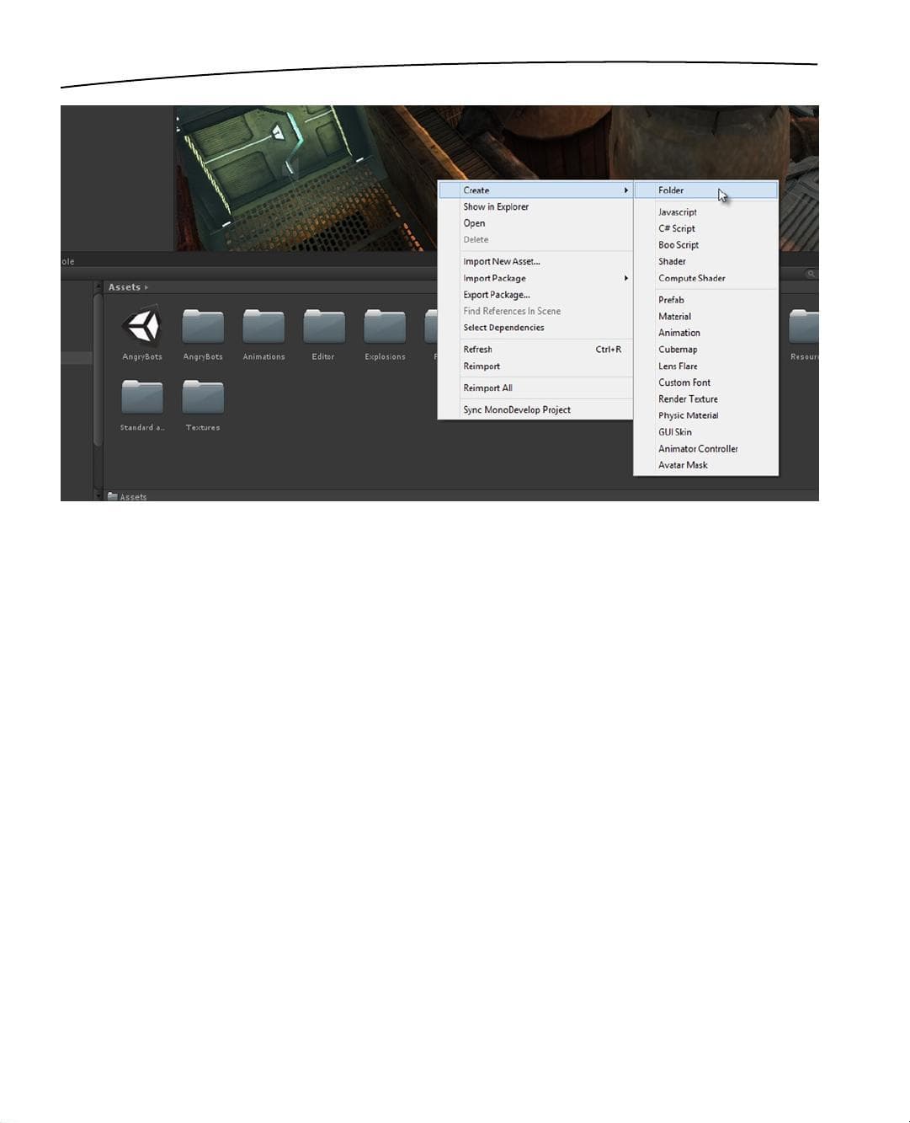
Task: Choose Javascript from Create submenu
Action: tap(705, 212)
